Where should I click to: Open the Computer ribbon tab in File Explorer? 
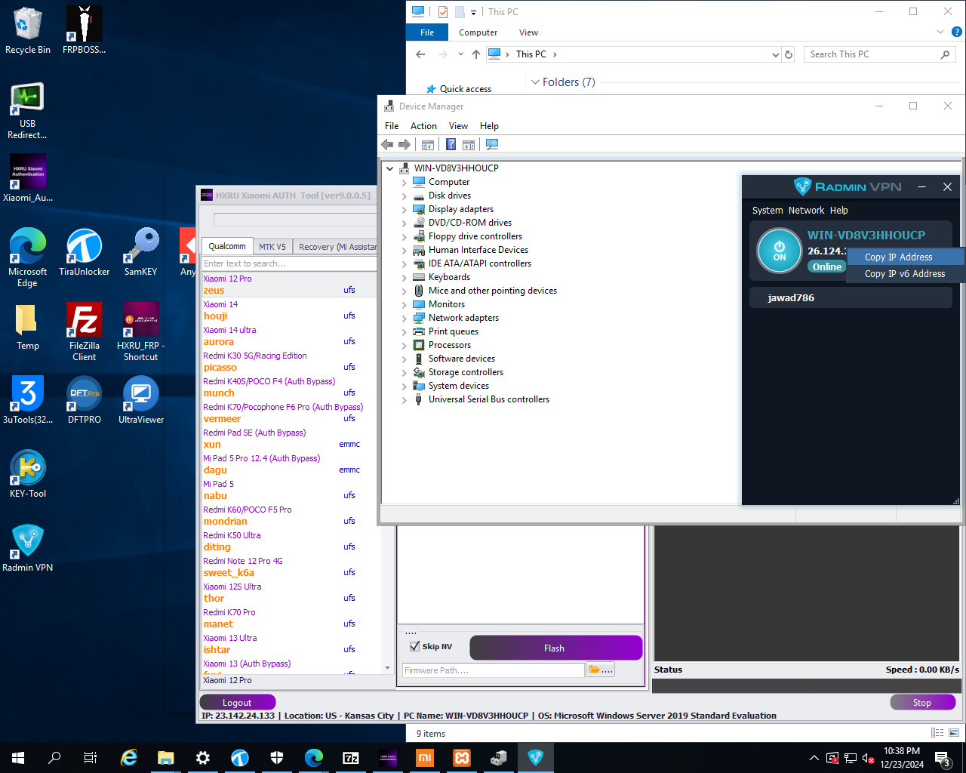478,32
